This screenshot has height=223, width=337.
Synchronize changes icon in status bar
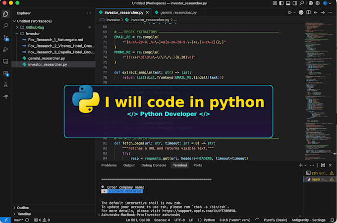[27, 220]
